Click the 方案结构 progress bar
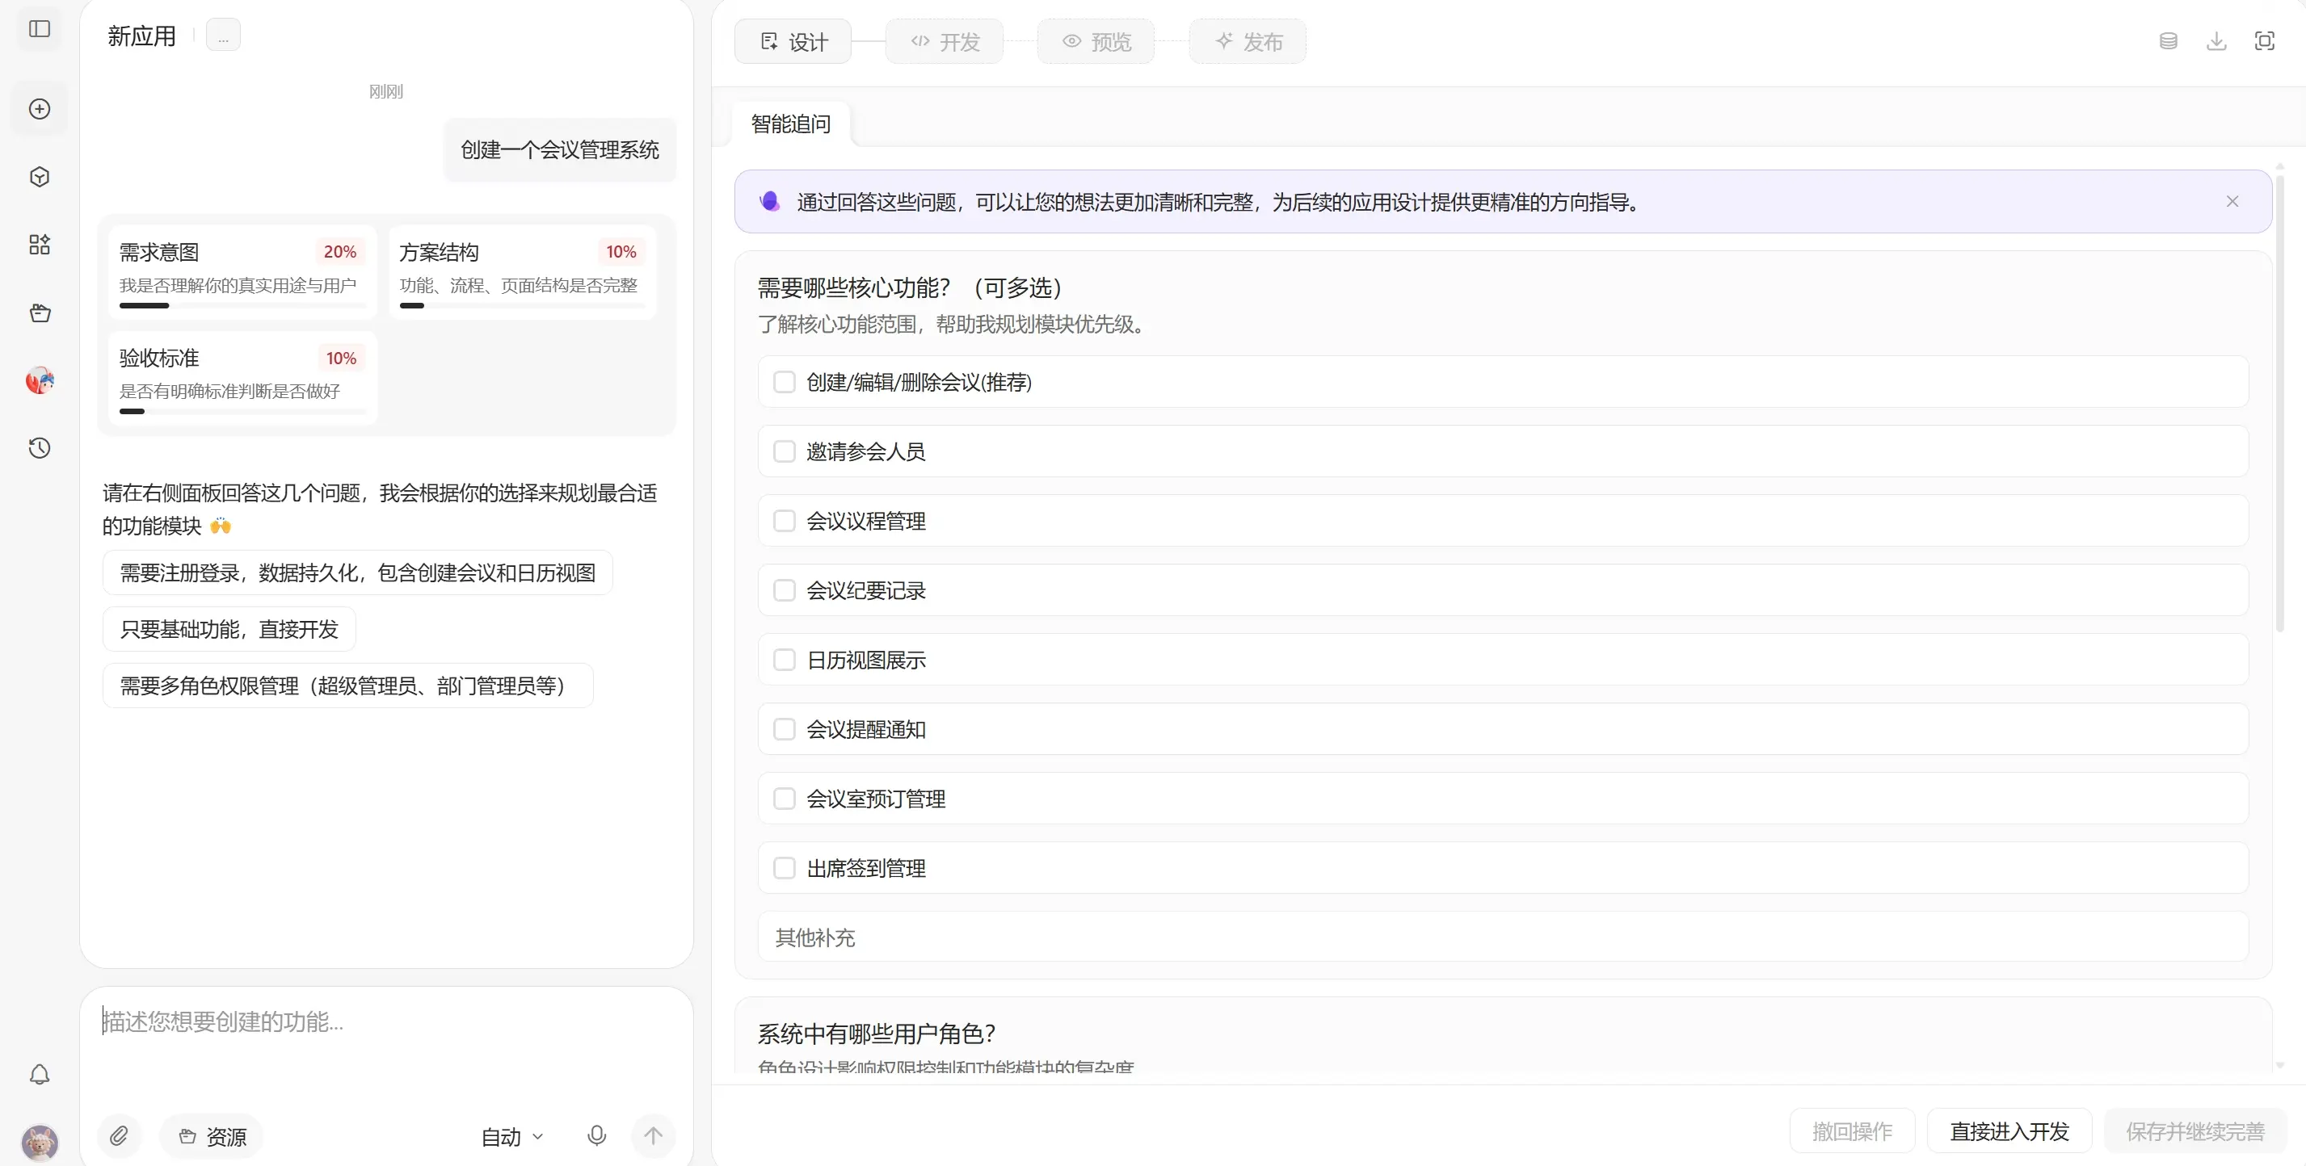Viewport: 2306px width, 1166px height. [523, 306]
